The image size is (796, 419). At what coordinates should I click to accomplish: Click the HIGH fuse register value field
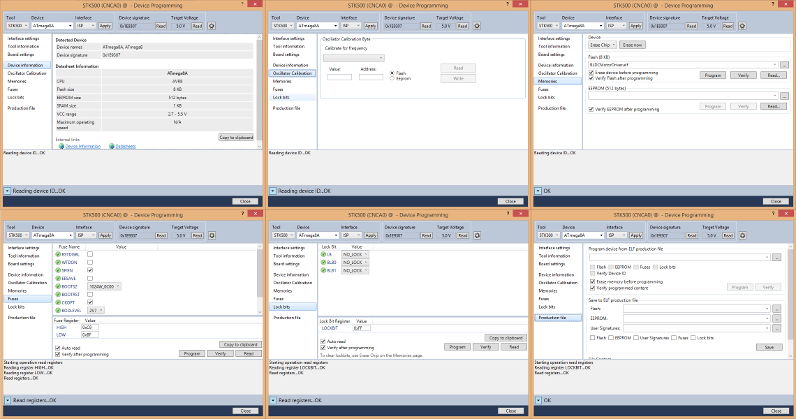[x=90, y=328]
